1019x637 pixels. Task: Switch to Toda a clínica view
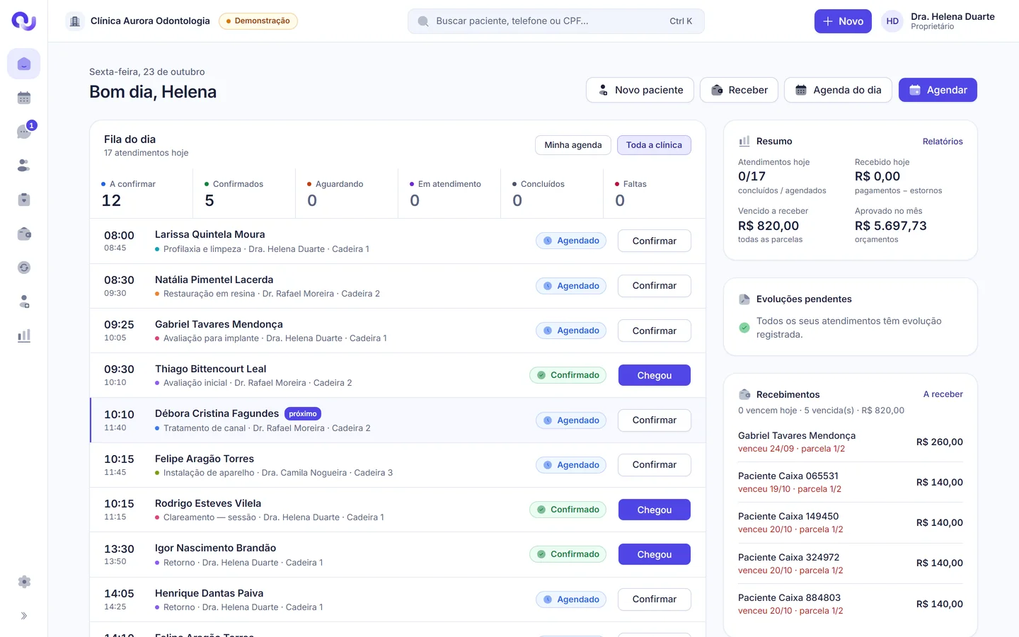654,145
